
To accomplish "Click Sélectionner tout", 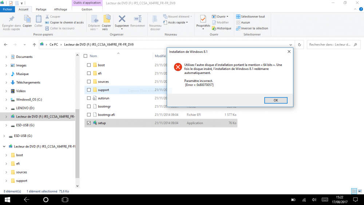I will 250,16.
